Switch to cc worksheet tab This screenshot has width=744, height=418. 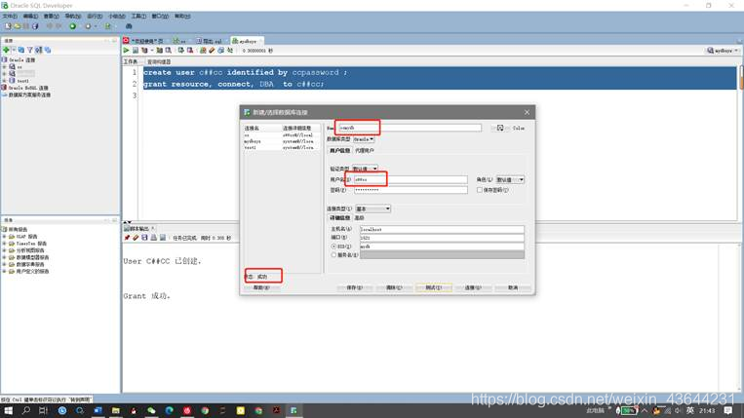point(179,41)
